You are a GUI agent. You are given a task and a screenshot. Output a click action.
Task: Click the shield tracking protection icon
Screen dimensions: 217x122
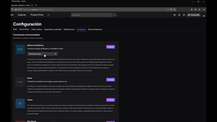tap(13, 9)
